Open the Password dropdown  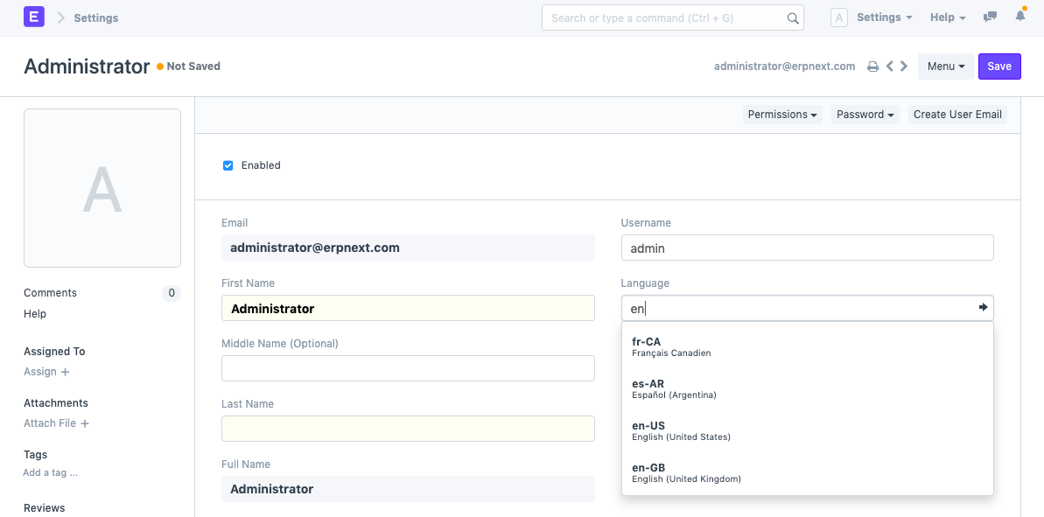(x=864, y=114)
